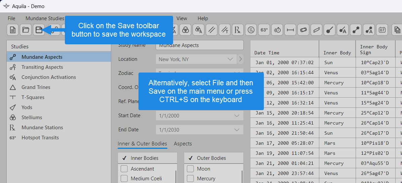The image size is (402, 183).
Task: Click the Save workspace toolbar button
Action: [39, 30]
